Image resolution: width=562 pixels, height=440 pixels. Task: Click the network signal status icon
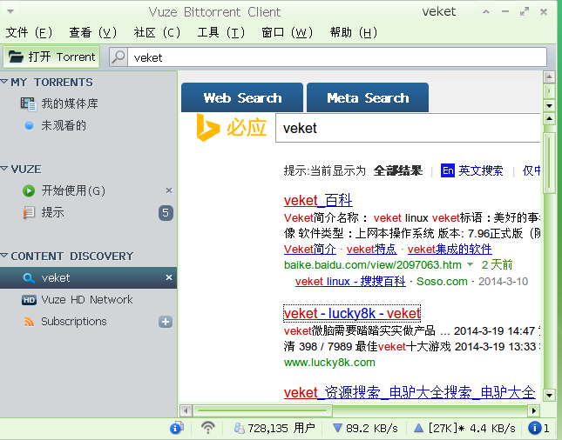pyautogui.click(x=208, y=428)
